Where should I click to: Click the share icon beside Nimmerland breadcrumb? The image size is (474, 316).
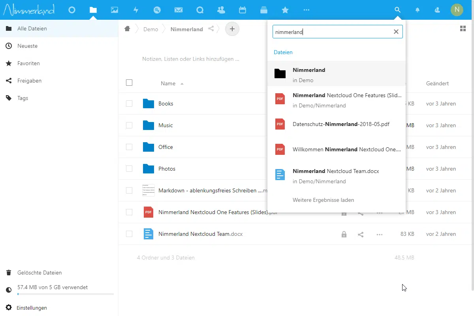point(211,29)
